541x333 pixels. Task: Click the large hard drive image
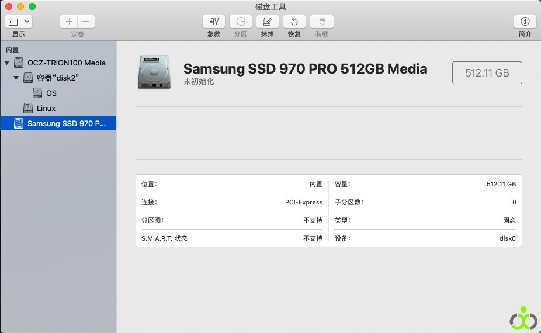154,72
